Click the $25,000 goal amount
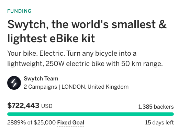 (45, 122)
